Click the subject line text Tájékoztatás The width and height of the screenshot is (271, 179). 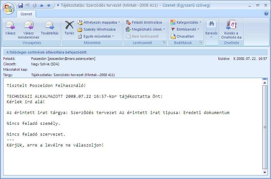pos(73,75)
